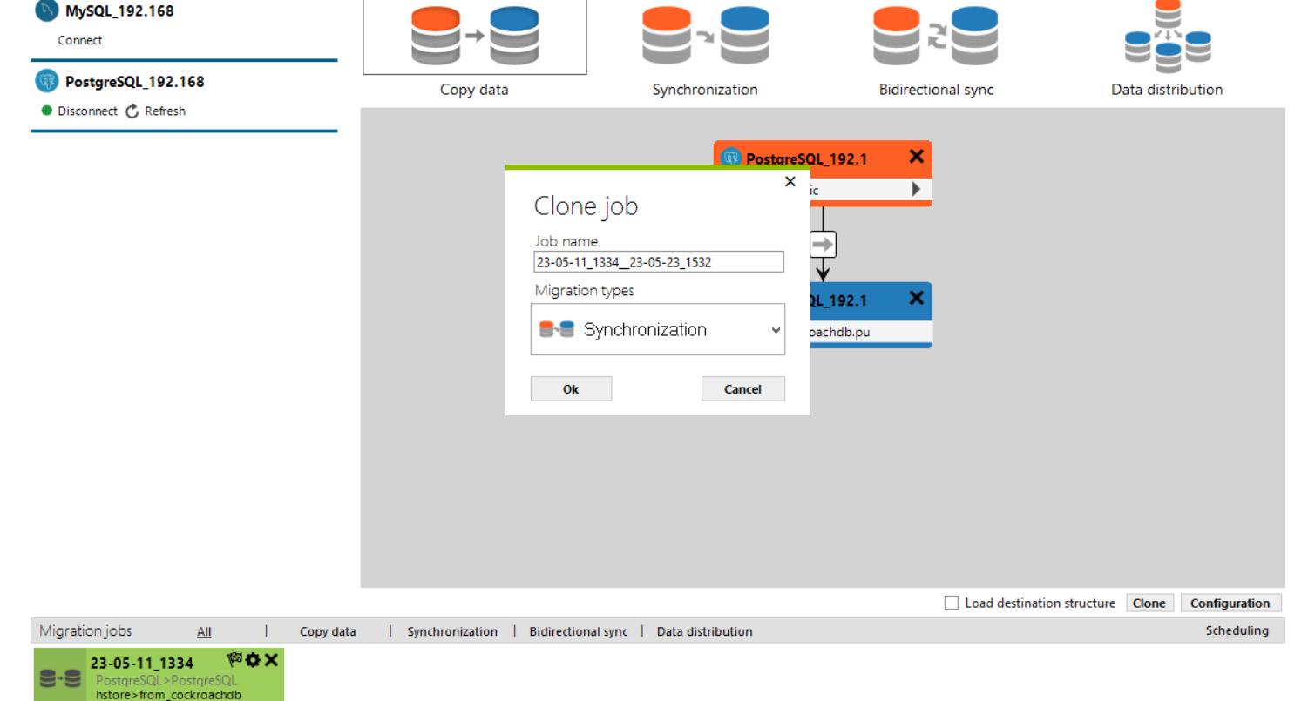Click the orange PostgreSQL_192.1 source node title

806,158
